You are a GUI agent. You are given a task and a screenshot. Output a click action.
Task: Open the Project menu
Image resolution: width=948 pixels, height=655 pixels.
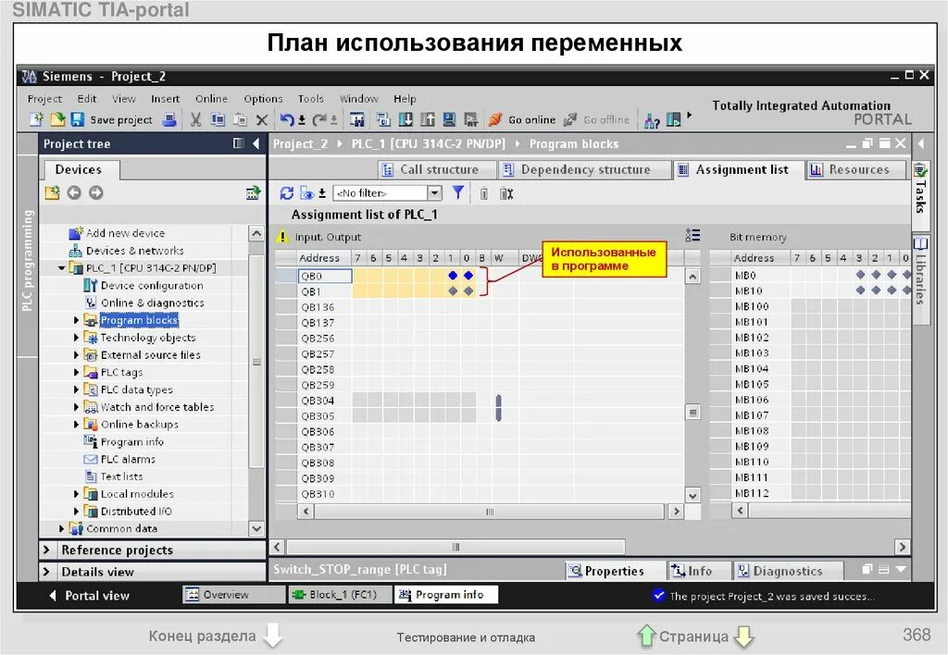click(x=44, y=98)
